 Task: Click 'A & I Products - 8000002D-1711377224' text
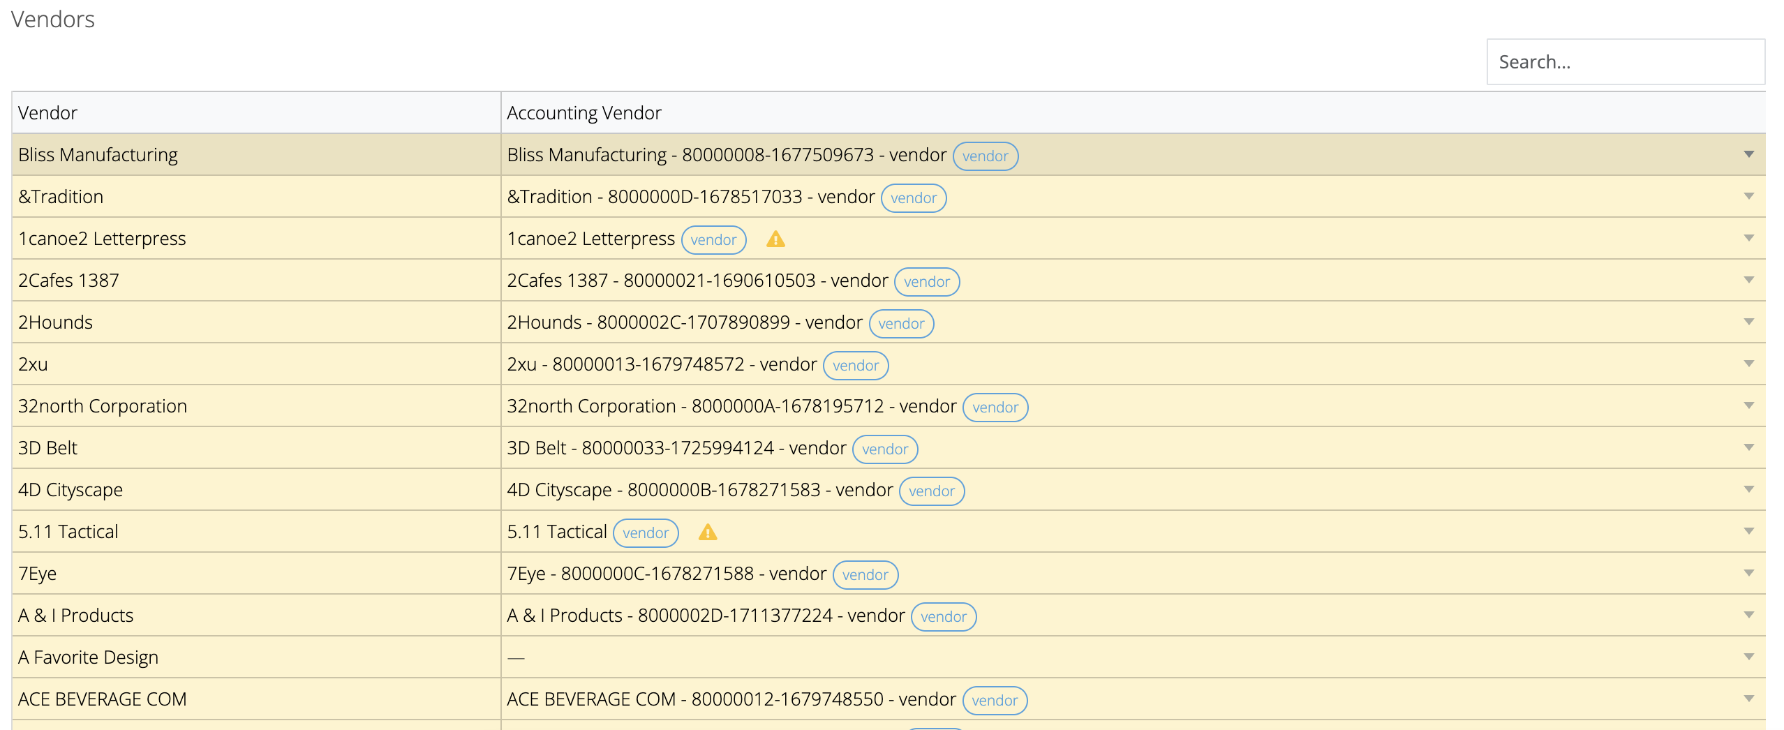pos(670,615)
